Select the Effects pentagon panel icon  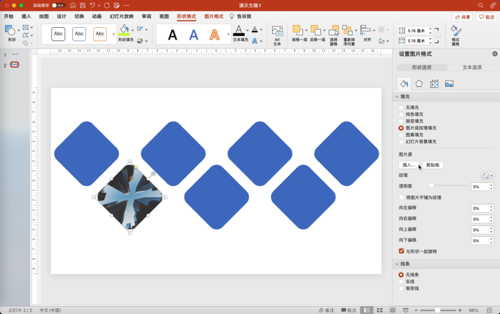419,84
